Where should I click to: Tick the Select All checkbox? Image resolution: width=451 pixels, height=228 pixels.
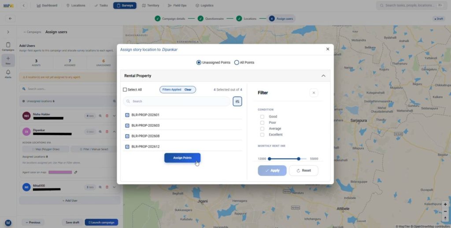pos(125,90)
